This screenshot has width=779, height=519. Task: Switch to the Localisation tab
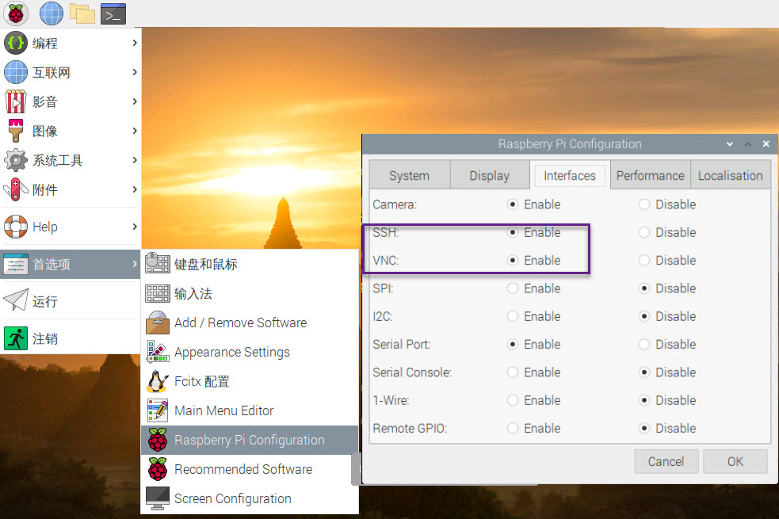[x=731, y=175]
